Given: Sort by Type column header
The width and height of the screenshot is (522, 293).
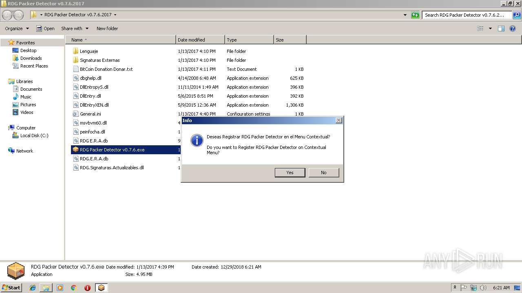Looking at the screenshot, I should pyautogui.click(x=249, y=40).
